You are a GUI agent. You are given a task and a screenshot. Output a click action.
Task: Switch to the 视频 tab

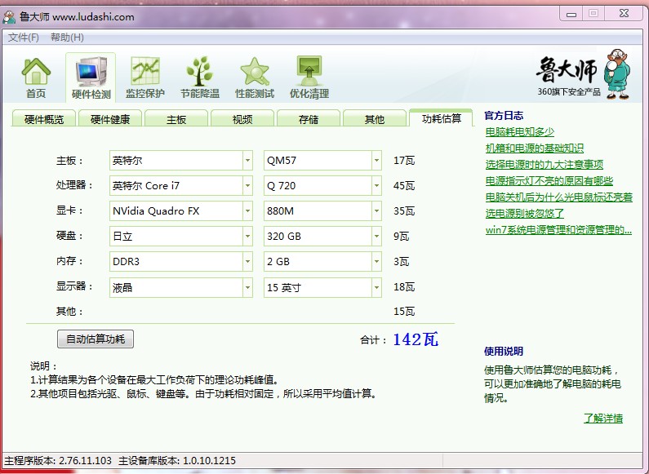[242, 119]
